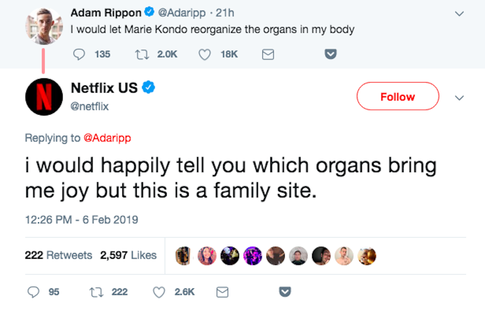Send Adam Rippon's tweet via direct message
485x322 pixels.
click(x=268, y=55)
